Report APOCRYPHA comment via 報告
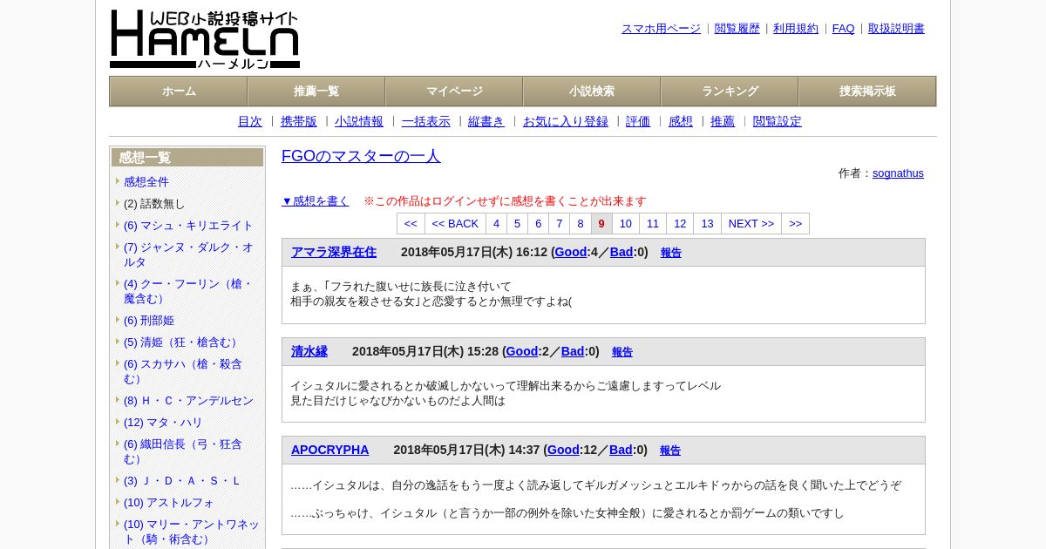This screenshot has width=1046, height=549. click(x=670, y=451)
